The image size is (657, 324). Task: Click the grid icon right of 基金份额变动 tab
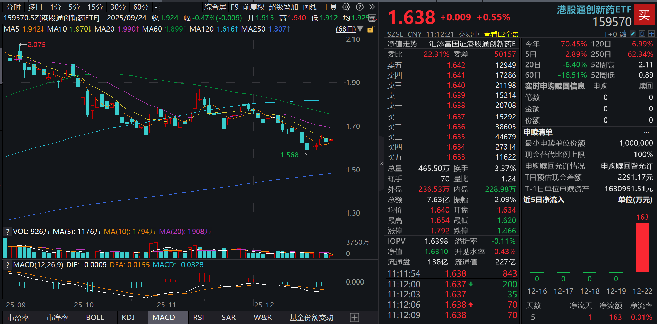coord(354,317)
